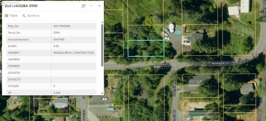The image size is (266, 121).
Task: Open the Table view
Action: [11, 16]
